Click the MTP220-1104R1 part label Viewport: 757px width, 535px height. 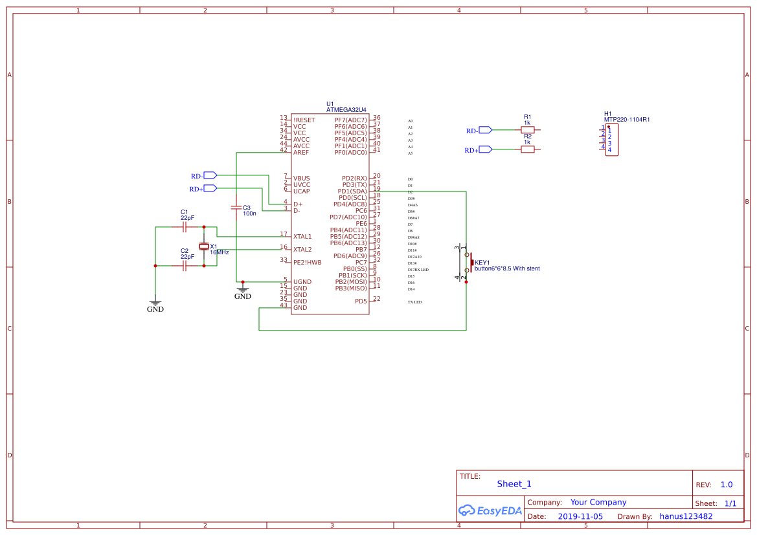(627, 120)
